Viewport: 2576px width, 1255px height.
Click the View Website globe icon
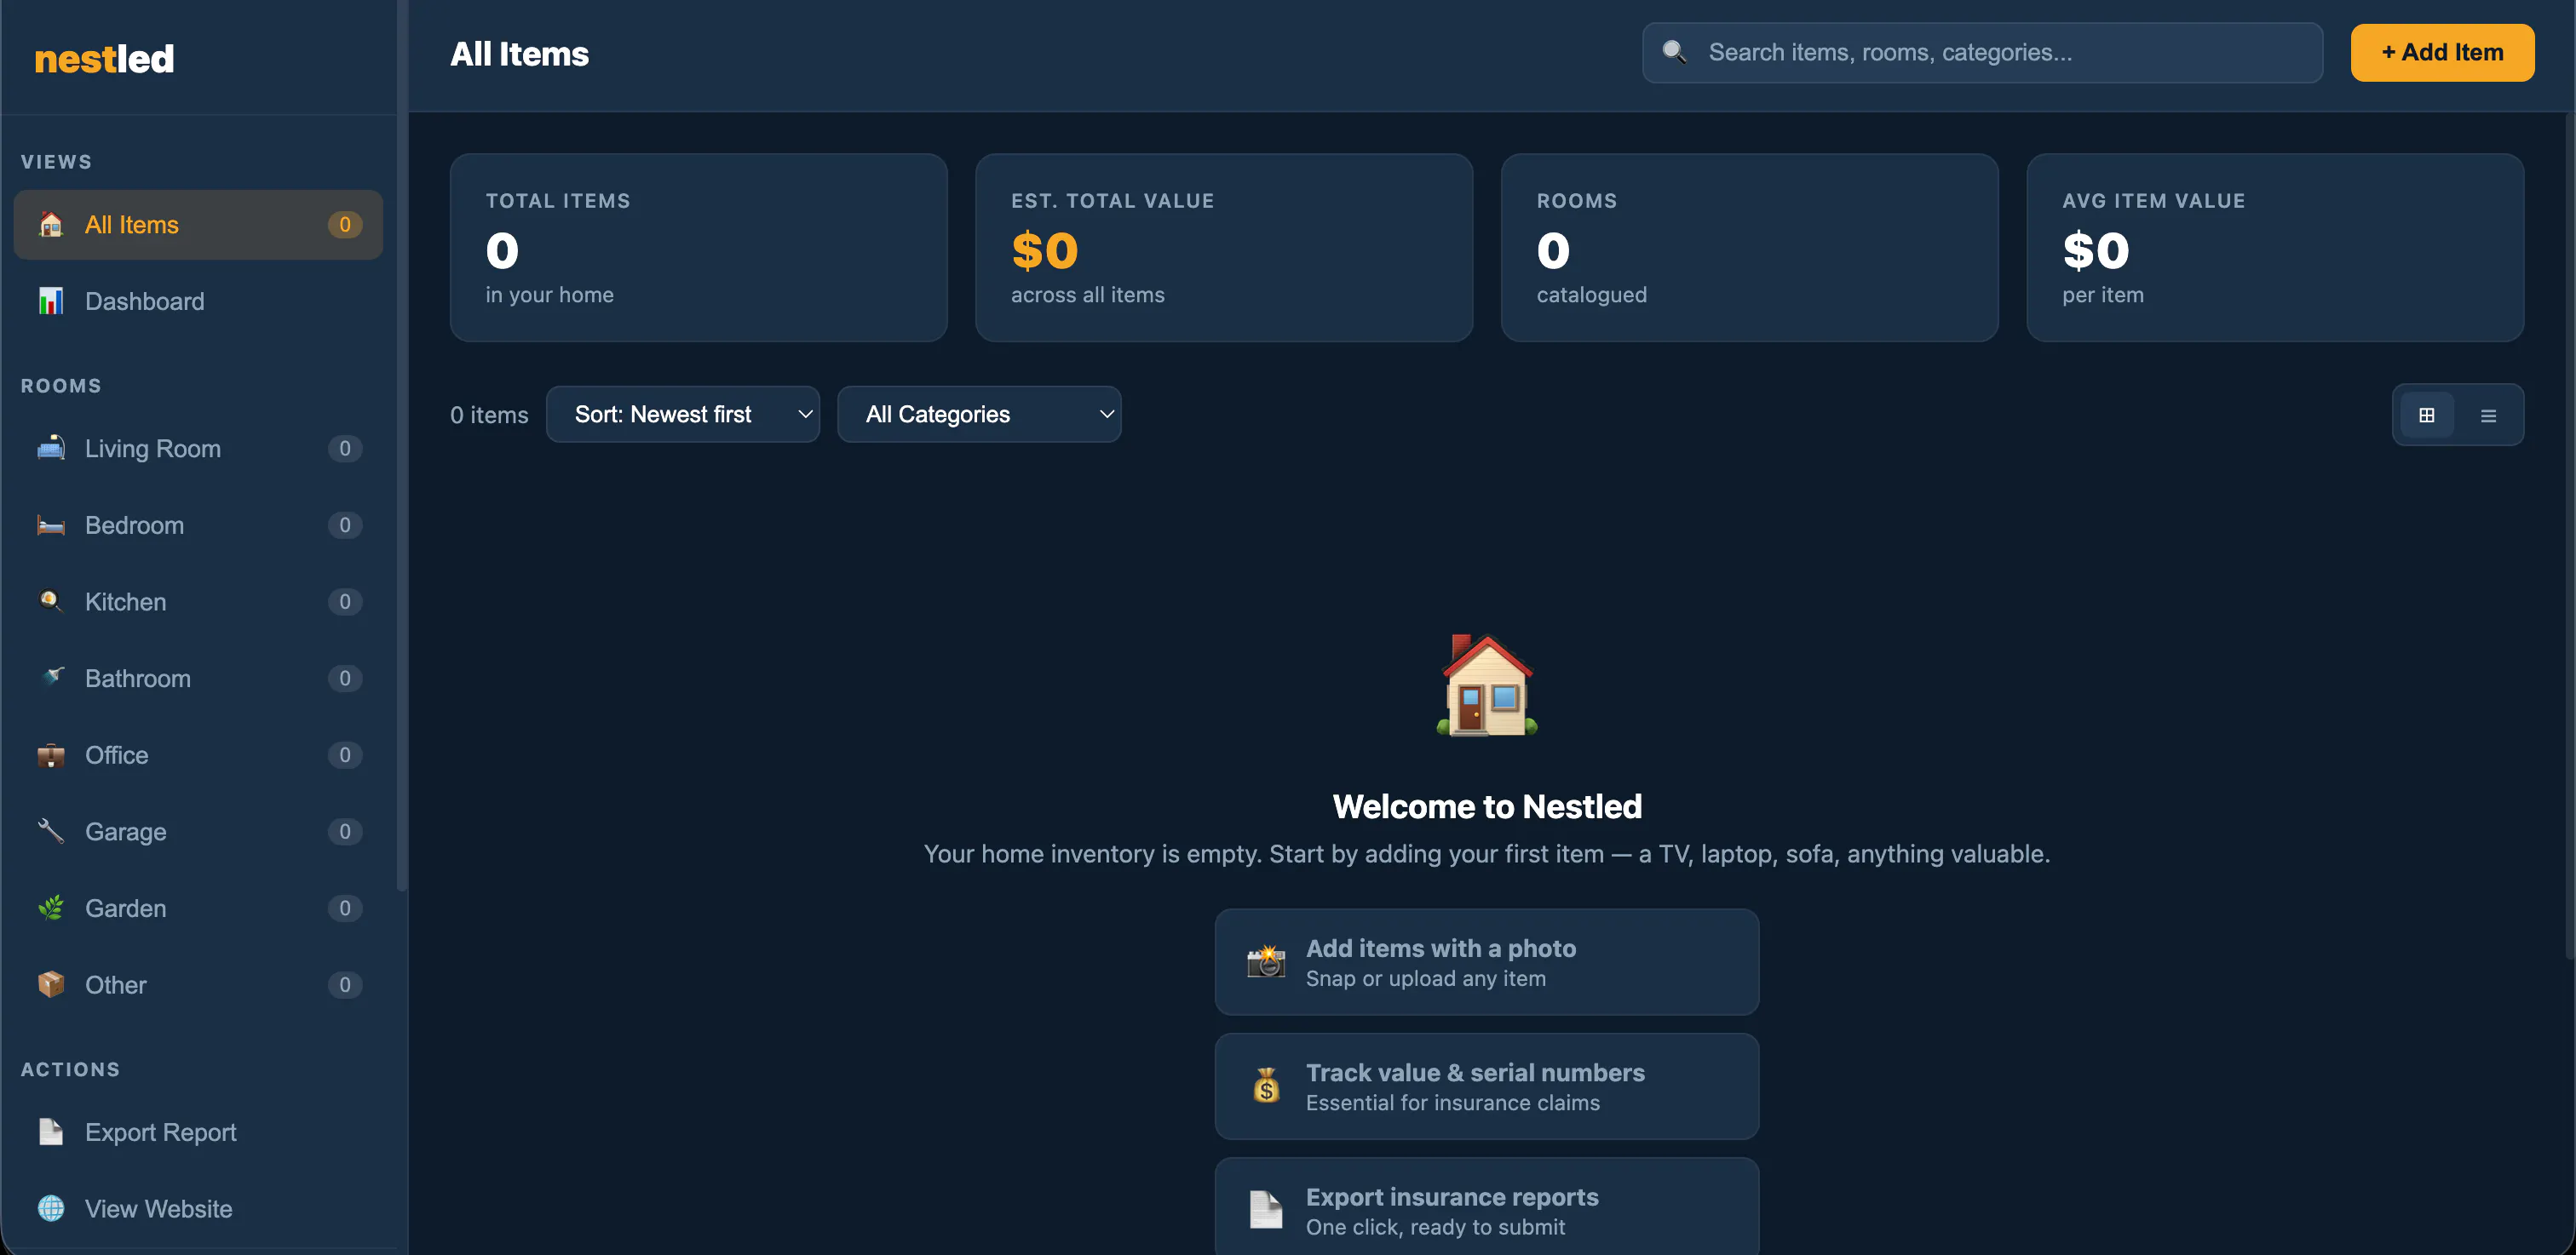(x=51, y=1209)
